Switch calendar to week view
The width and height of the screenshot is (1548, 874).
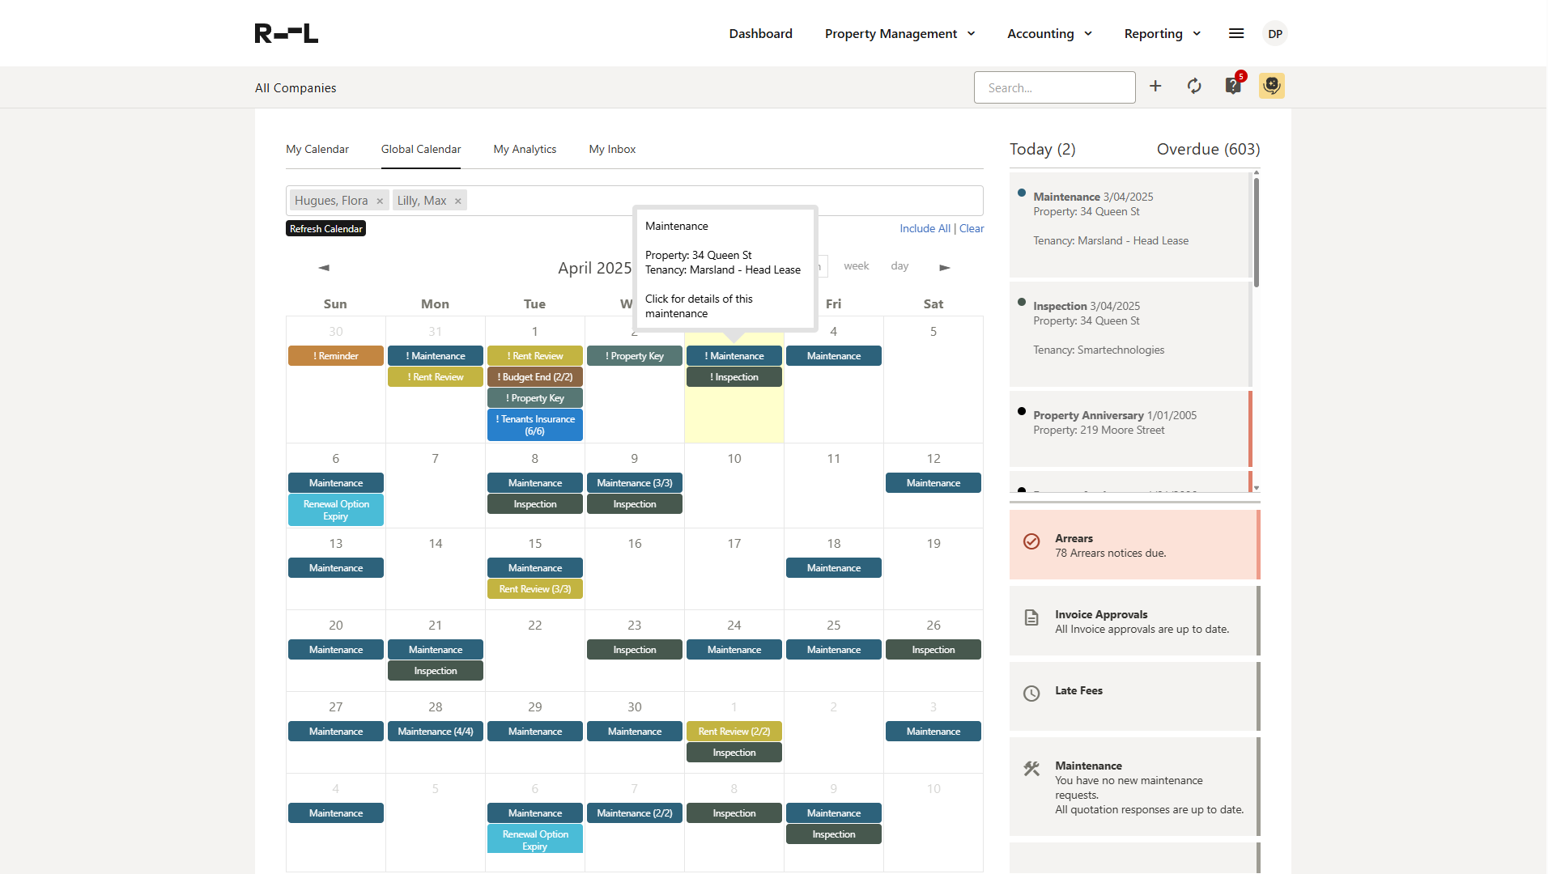(x=856, y=266)
